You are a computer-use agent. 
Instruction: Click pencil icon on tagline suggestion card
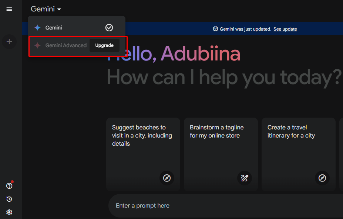tap(245, 178)
